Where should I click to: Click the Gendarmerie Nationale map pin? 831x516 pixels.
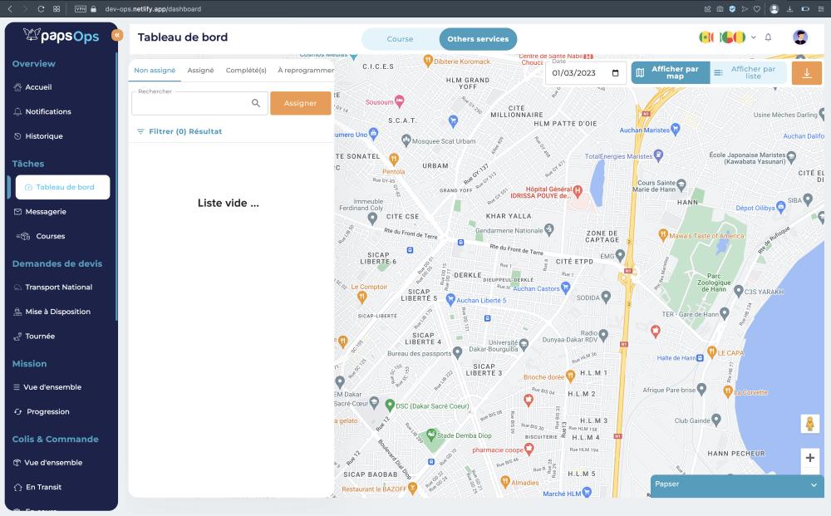pos(549,229)
